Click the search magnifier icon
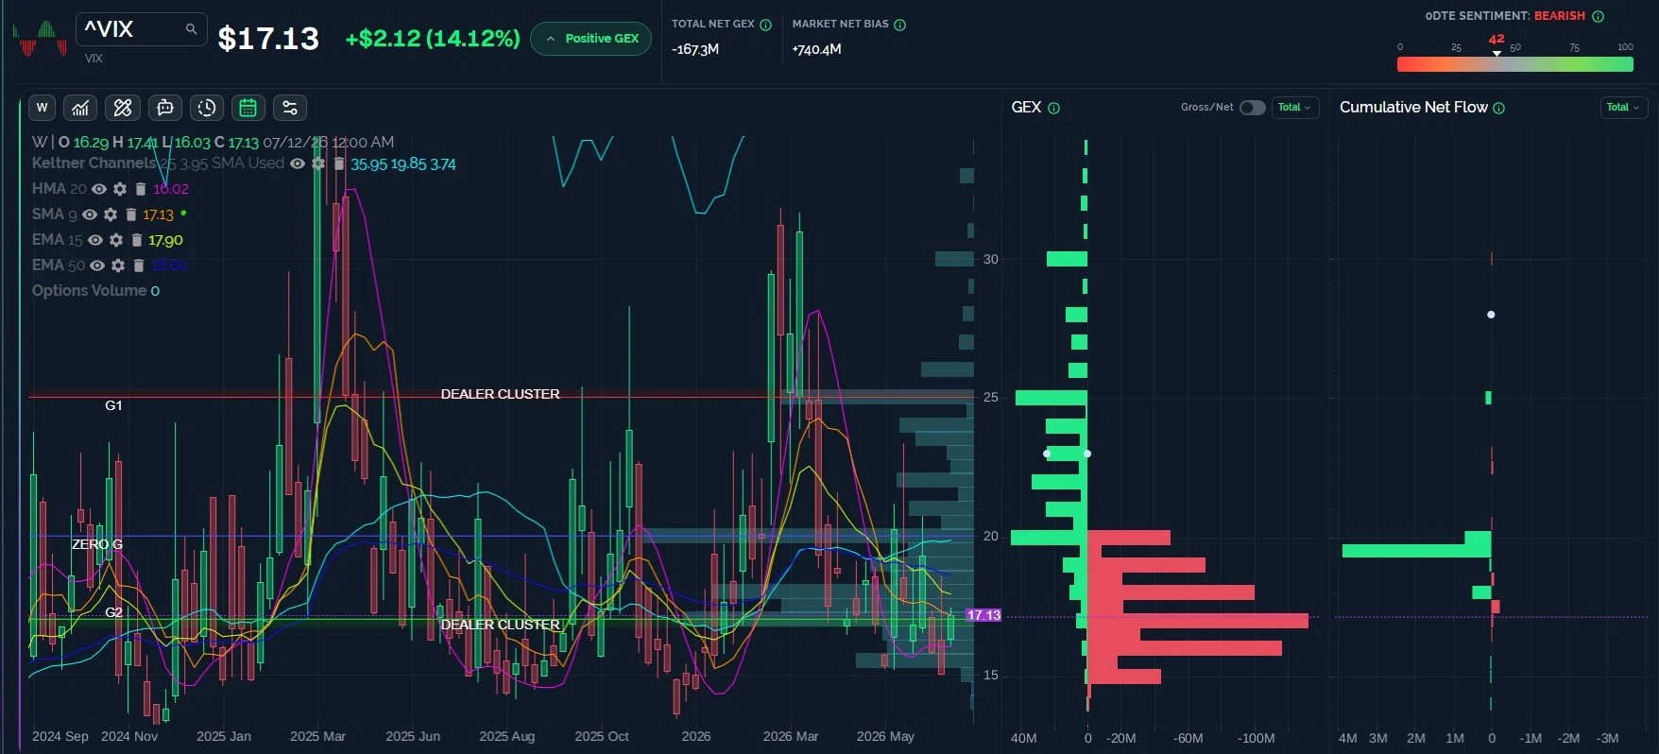 coord(191,29)
